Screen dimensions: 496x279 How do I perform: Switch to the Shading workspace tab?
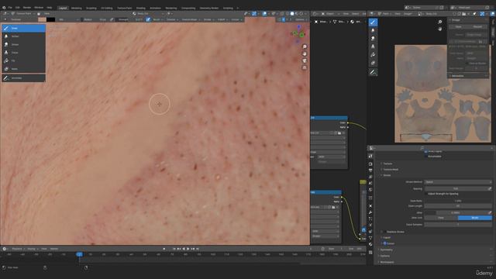(141, 8)
